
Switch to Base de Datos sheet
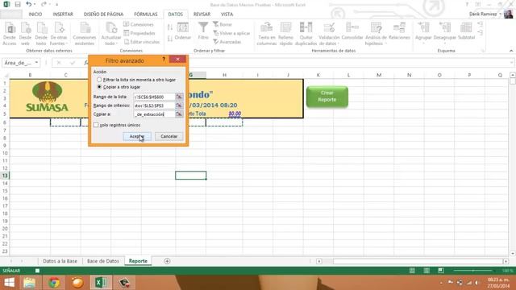pos(103,261)
